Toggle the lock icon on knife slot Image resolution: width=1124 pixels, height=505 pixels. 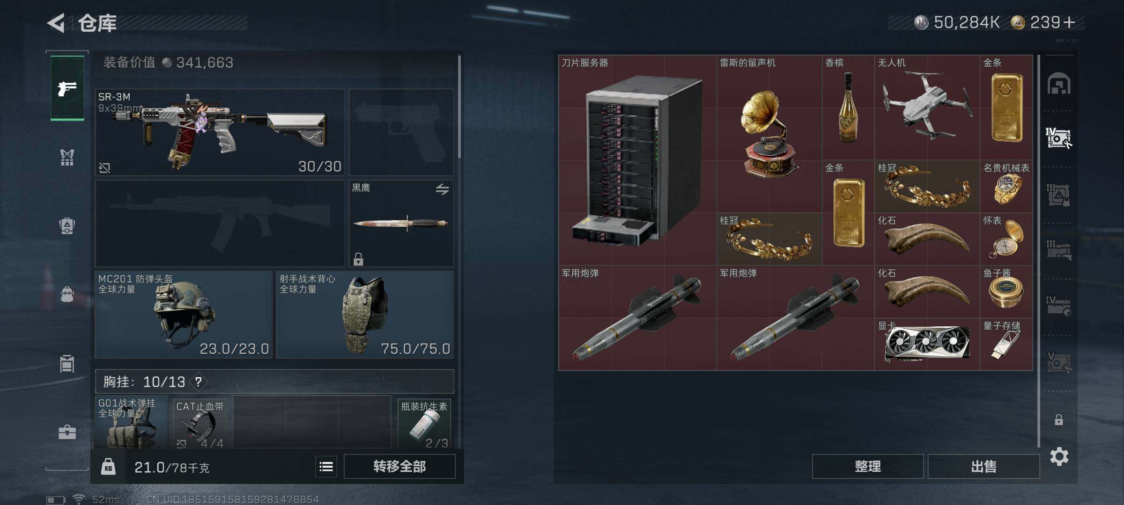[x=358, y=259]
